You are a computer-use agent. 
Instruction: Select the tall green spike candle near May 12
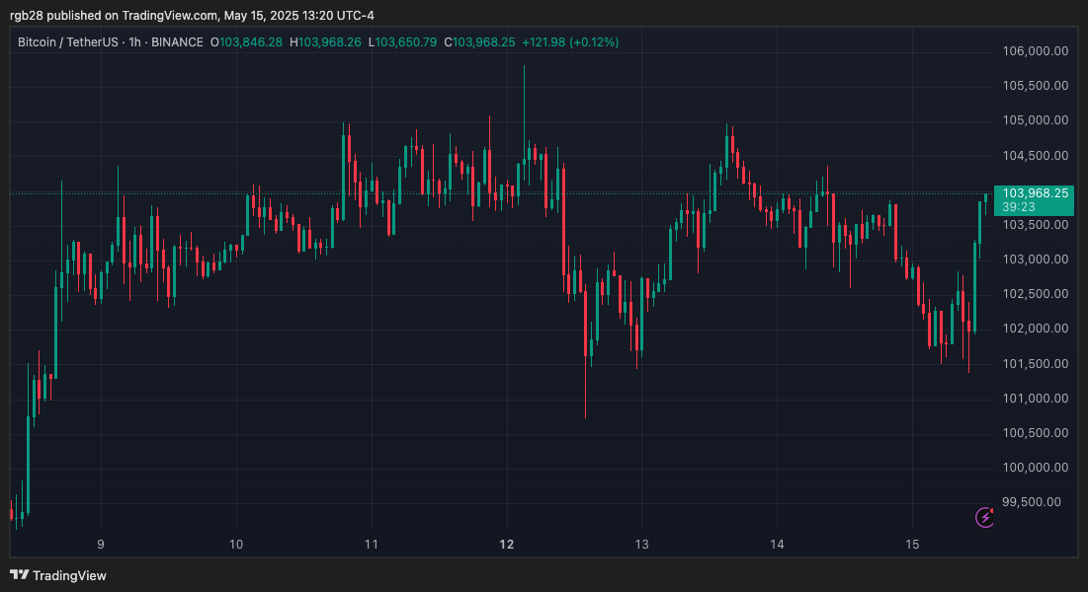pos(524,128)
